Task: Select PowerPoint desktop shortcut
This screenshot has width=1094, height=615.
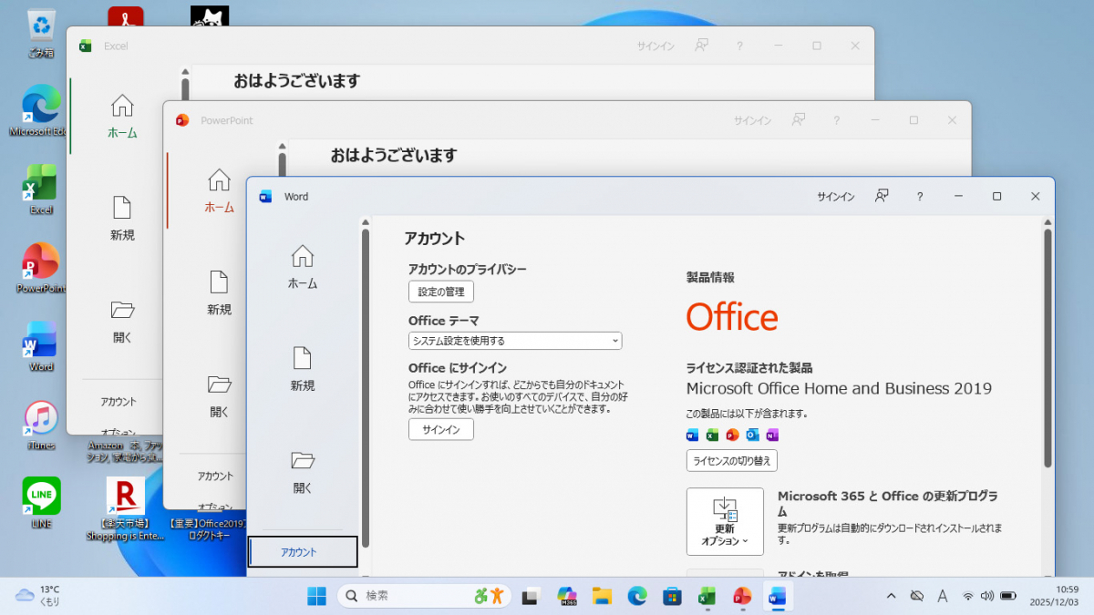Action: coord(41,268)
